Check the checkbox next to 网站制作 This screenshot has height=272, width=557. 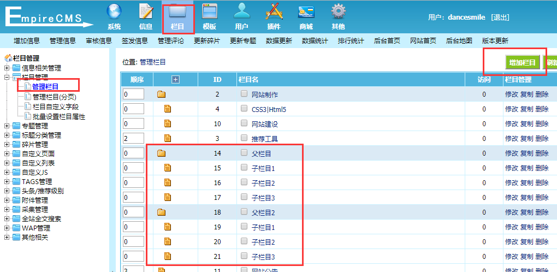[x=244, y=94]
